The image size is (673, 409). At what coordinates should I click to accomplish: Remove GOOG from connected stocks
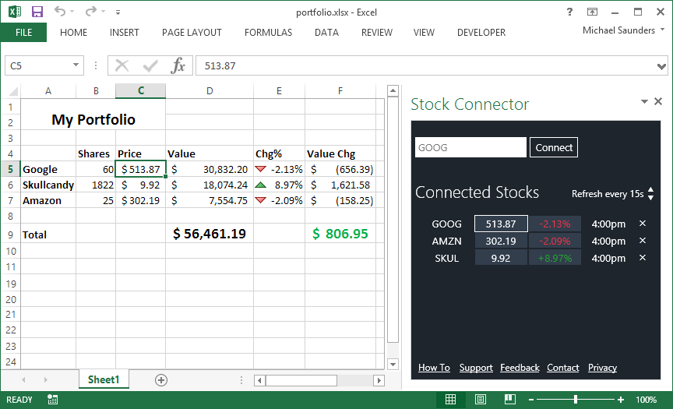[x=643, y=224]
